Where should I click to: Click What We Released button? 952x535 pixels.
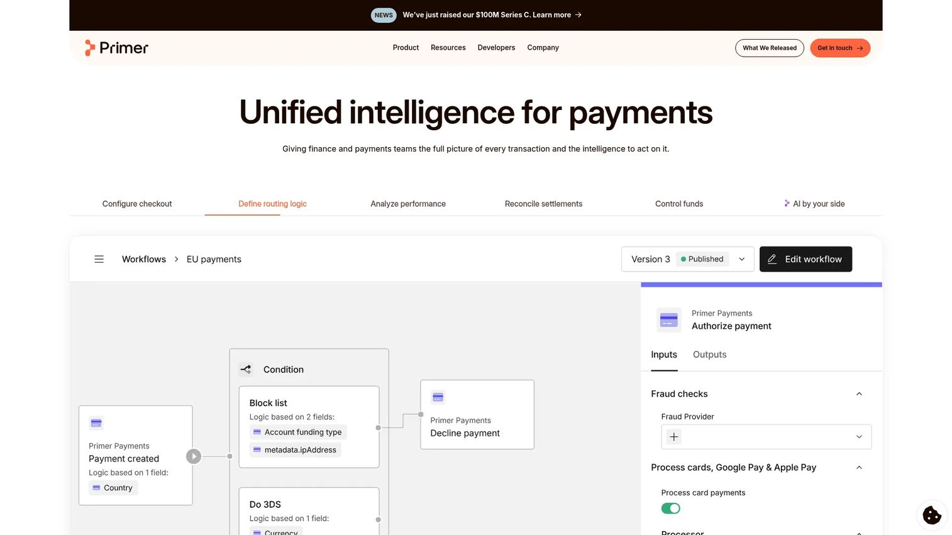coord(770,48)
